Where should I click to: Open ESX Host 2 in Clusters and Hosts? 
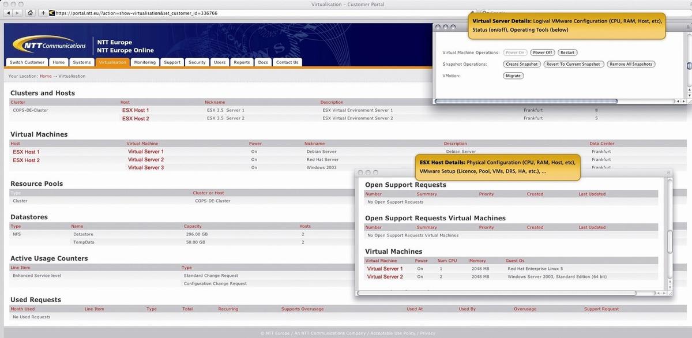click(136, 118)
